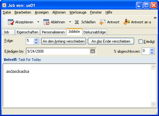Screen dimensions: 159x116
Task: Switch to the Personalisieren tab
Action: pos(53,32)
